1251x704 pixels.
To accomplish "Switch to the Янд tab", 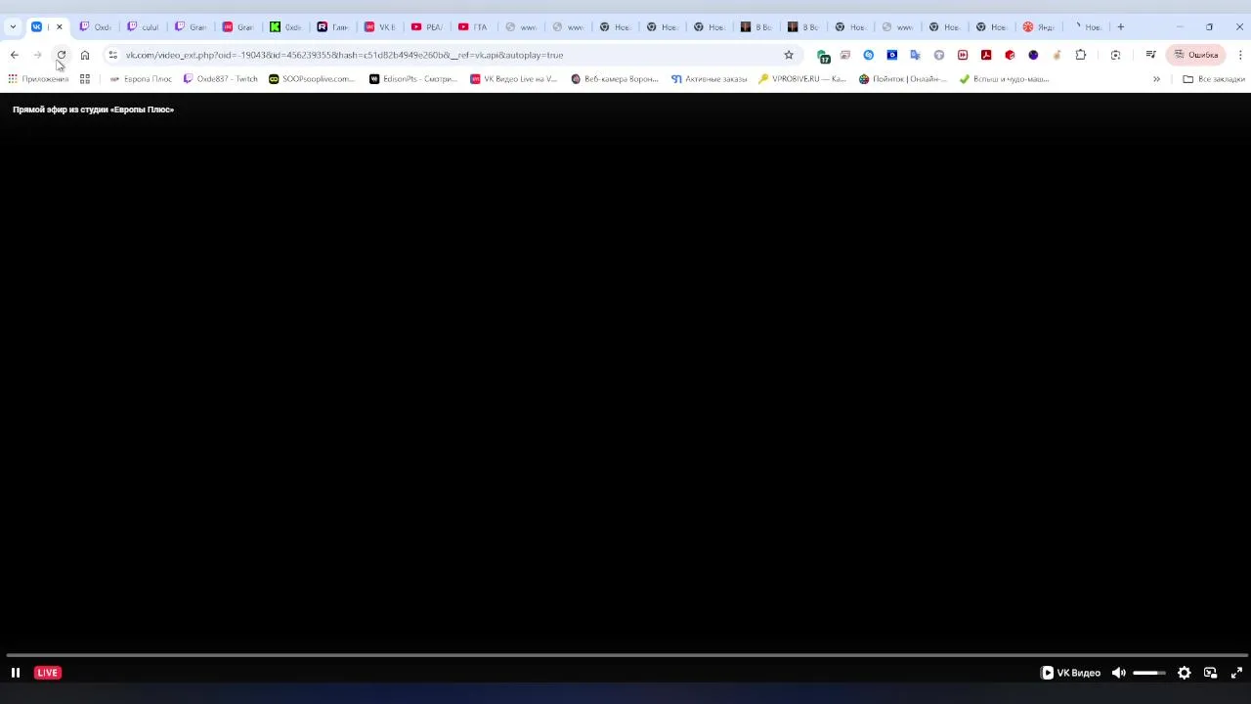I will tap(1040, 26).
